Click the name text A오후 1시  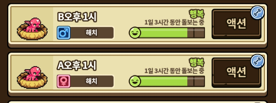pyautogui.click(x=77, y=66)
